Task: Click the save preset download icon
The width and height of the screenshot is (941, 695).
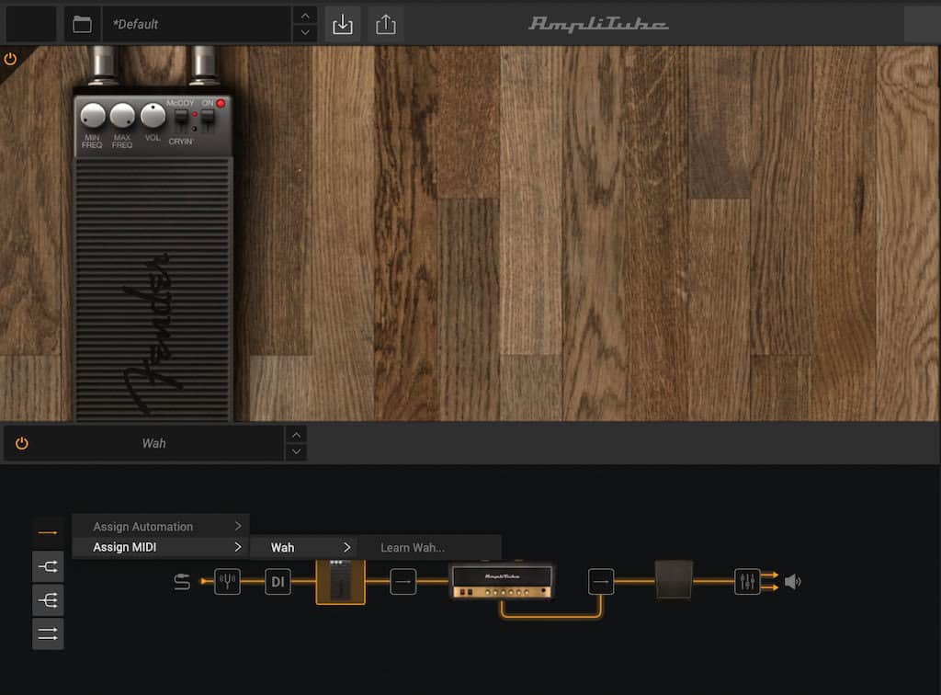Action: pyautogui.click(x=342, y=25)
